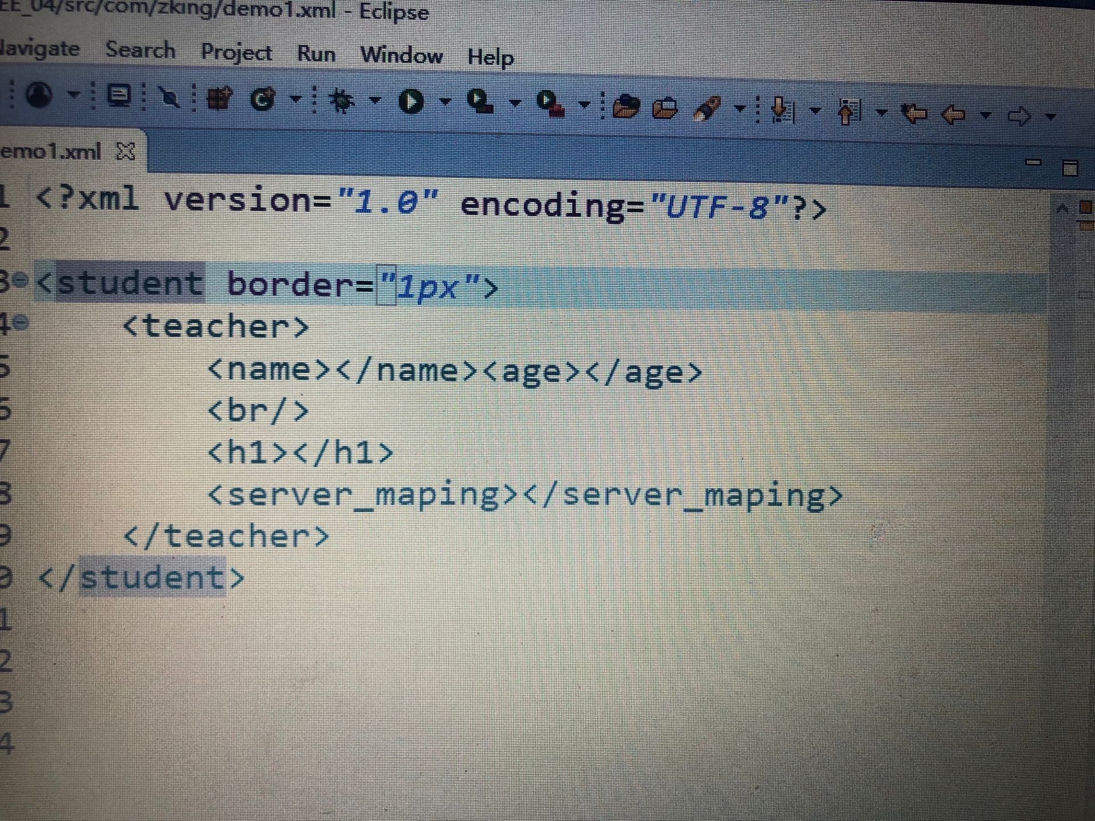Click the New Java Class icon
Screen dimensions: 1095x821
pyautogui.click(x=263, y=100)
